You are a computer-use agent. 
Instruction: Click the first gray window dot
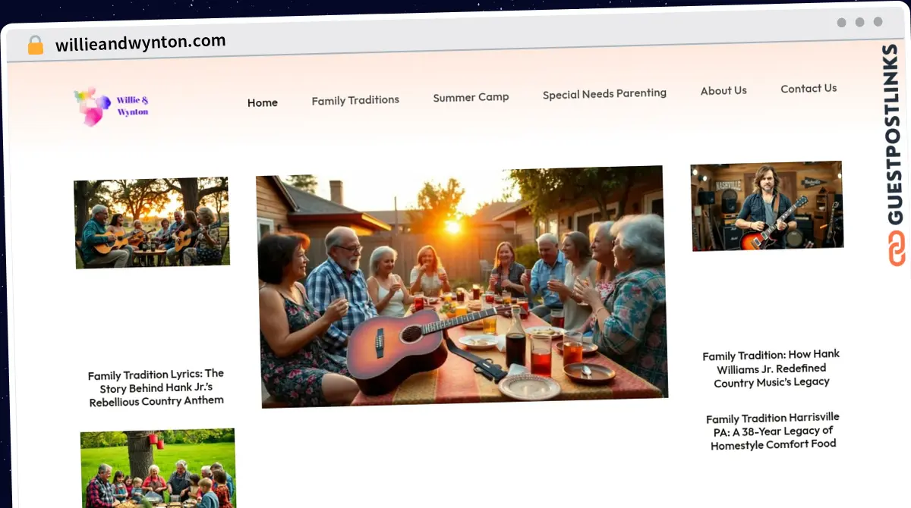coord(841,23)
